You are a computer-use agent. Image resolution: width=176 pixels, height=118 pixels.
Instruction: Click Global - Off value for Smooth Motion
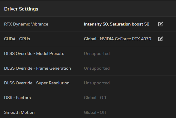click(95, 113)
